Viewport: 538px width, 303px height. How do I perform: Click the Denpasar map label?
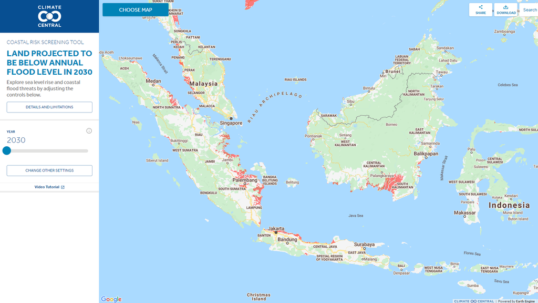tap(401, 273)
